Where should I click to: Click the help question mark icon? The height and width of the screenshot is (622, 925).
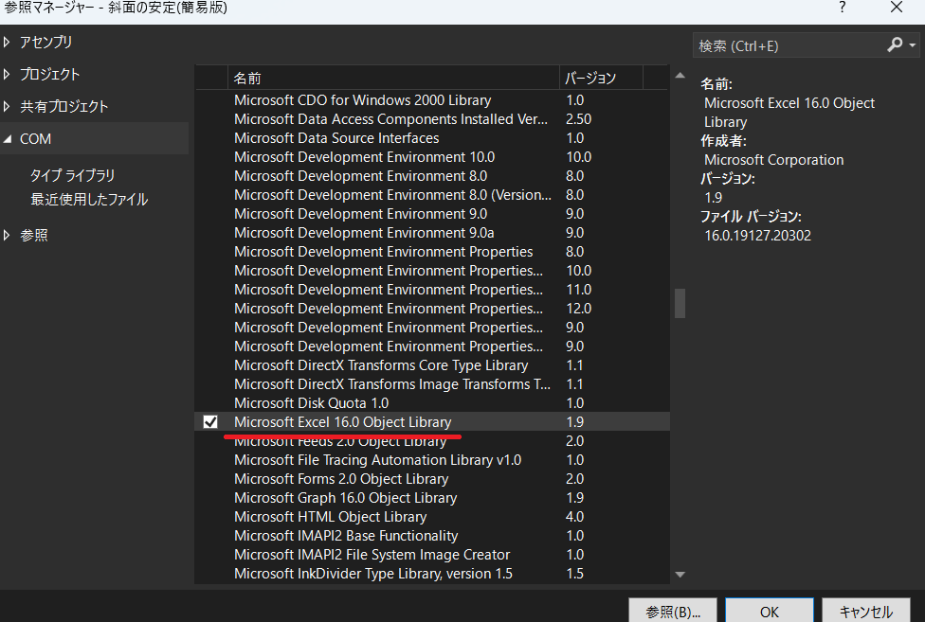point(841,8)
